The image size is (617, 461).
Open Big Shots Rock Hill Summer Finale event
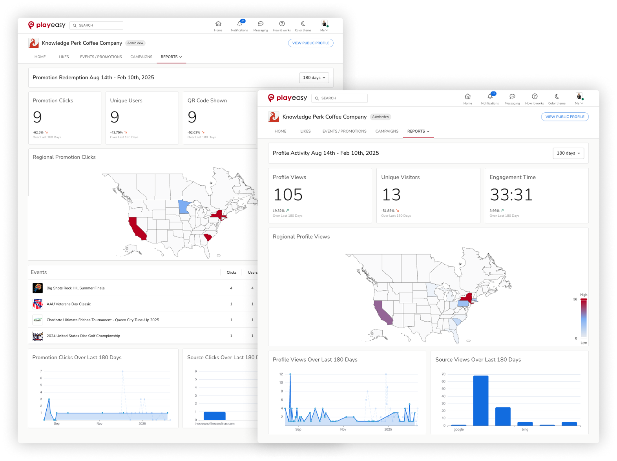pos(76,288)
